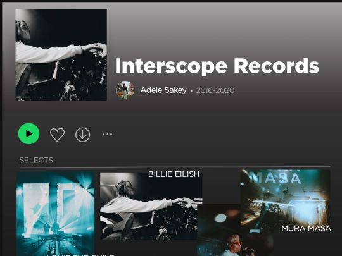The width and height of the screenshot is (342, 256).
Task: Open the Mura Masa stage photo
Action: coord(285,200)
